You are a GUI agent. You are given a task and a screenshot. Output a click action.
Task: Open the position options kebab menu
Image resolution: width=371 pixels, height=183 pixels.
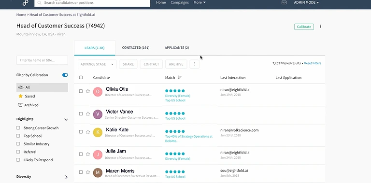point(321,27)
